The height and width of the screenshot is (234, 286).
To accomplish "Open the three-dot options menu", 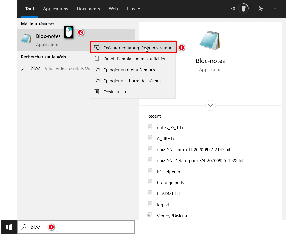I will (275, 9).
